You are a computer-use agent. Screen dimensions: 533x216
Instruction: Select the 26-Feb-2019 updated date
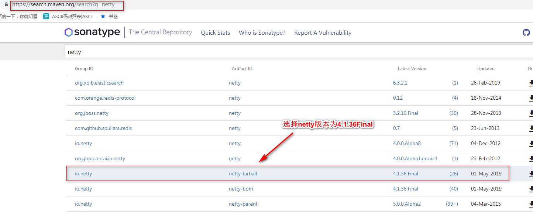point(485,83)
